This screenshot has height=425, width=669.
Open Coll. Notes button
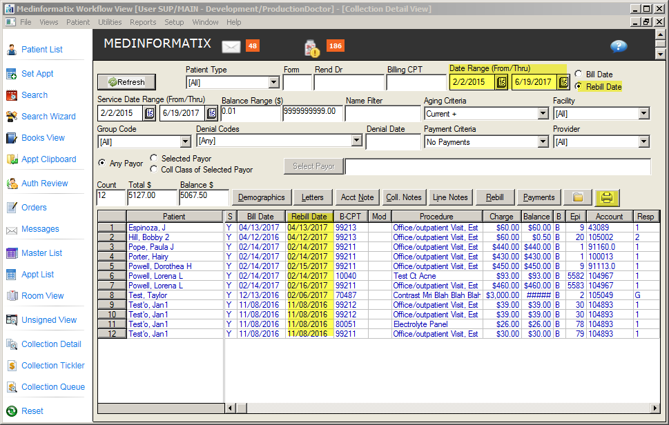coord(404,197)
